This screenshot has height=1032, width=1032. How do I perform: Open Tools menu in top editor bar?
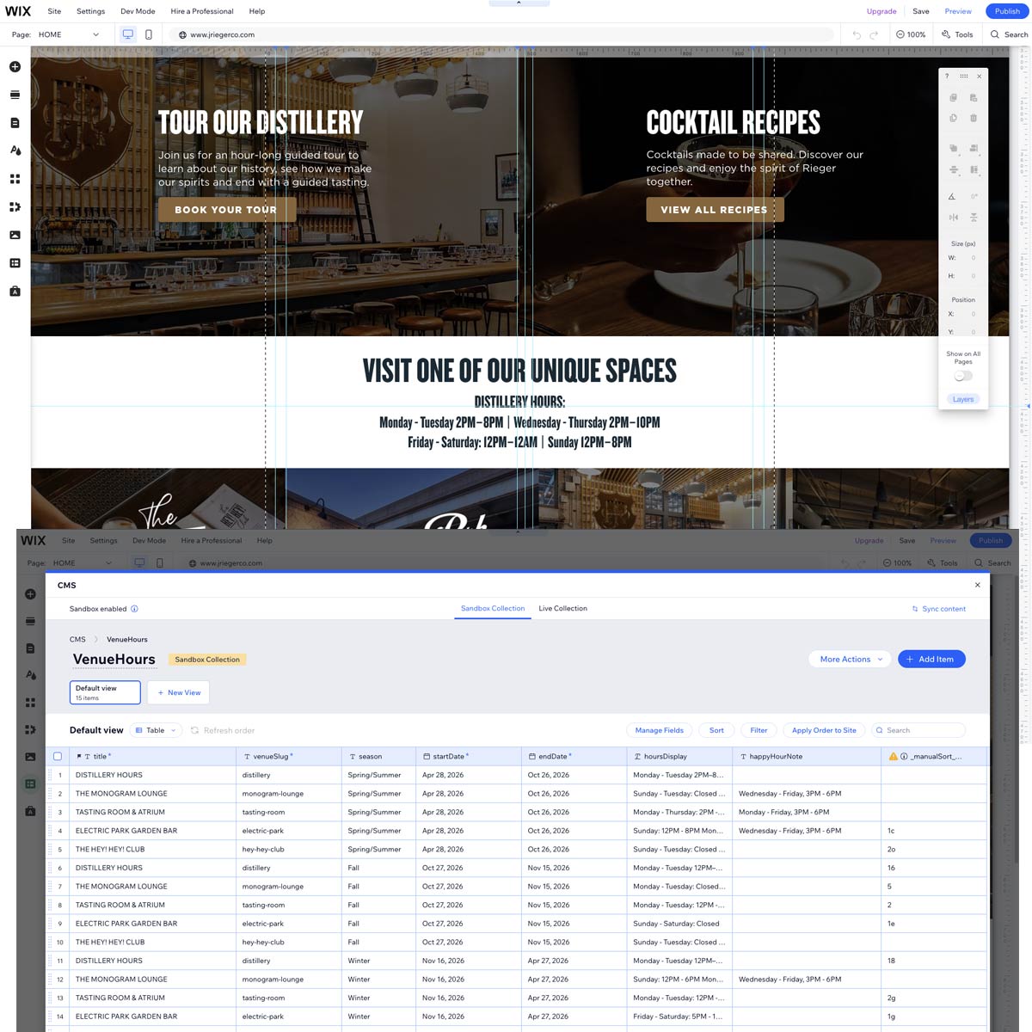coord(957,34)
